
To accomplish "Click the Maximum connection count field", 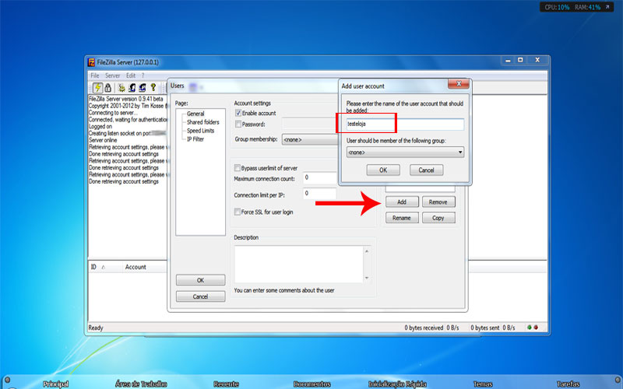I will 320,178.
